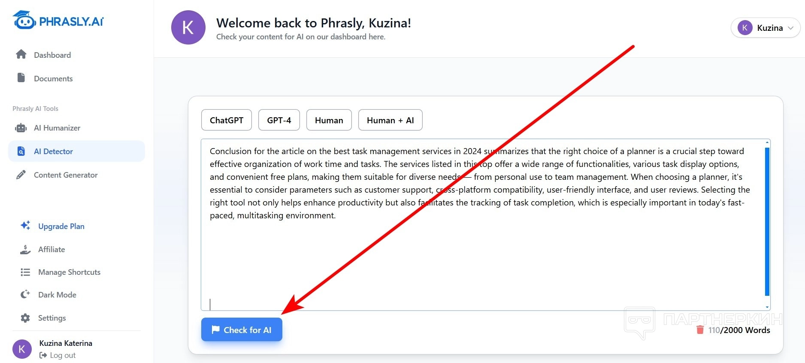This screenshot has height=363, width=805.
Task: Open Dashboard via the home icon
Action: (x=21, y=54)
